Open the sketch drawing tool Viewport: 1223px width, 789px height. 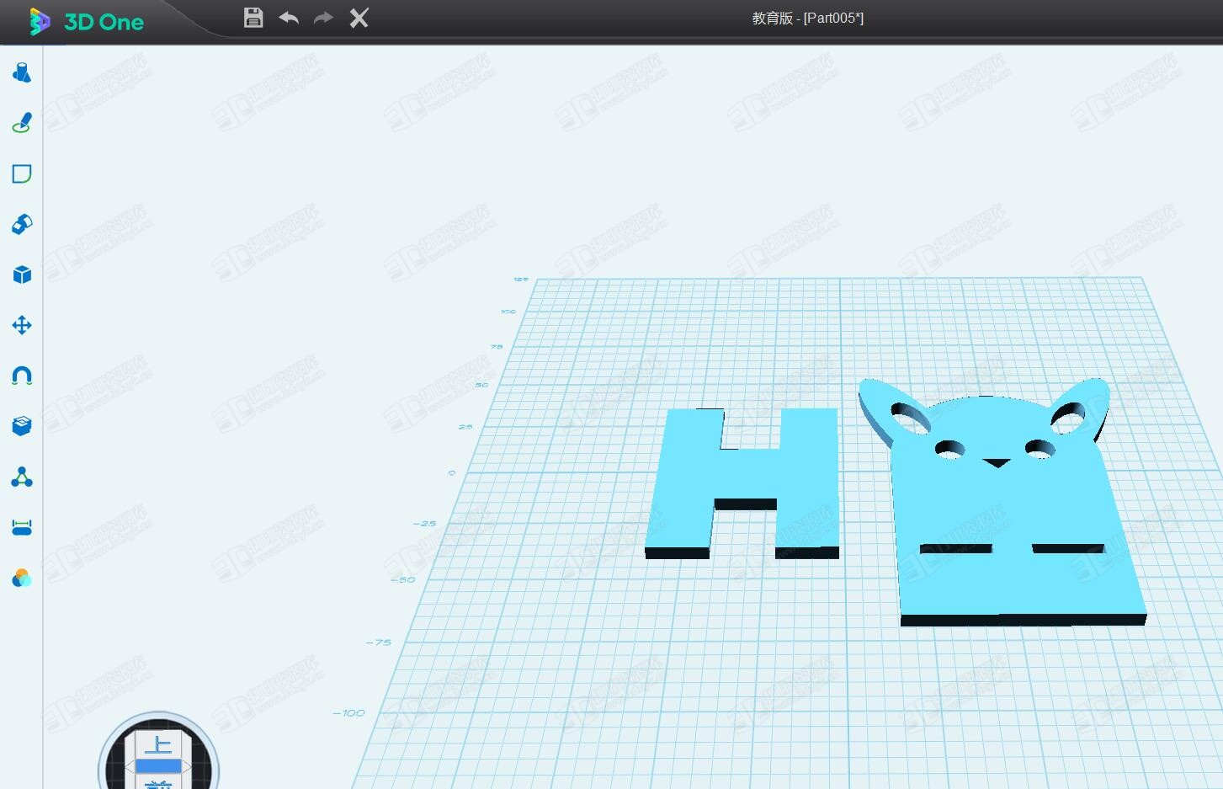22,123
